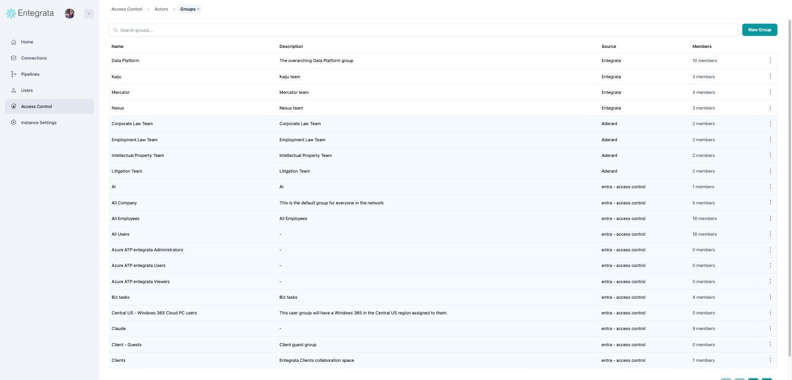
Task: Open actions menu for Data Platform row
Action: (770, 61)
